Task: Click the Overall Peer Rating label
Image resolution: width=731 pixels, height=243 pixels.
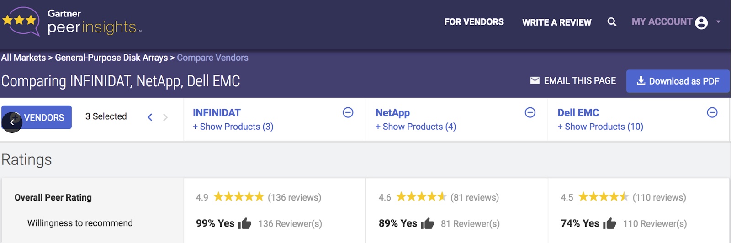Action: point(53,197)
